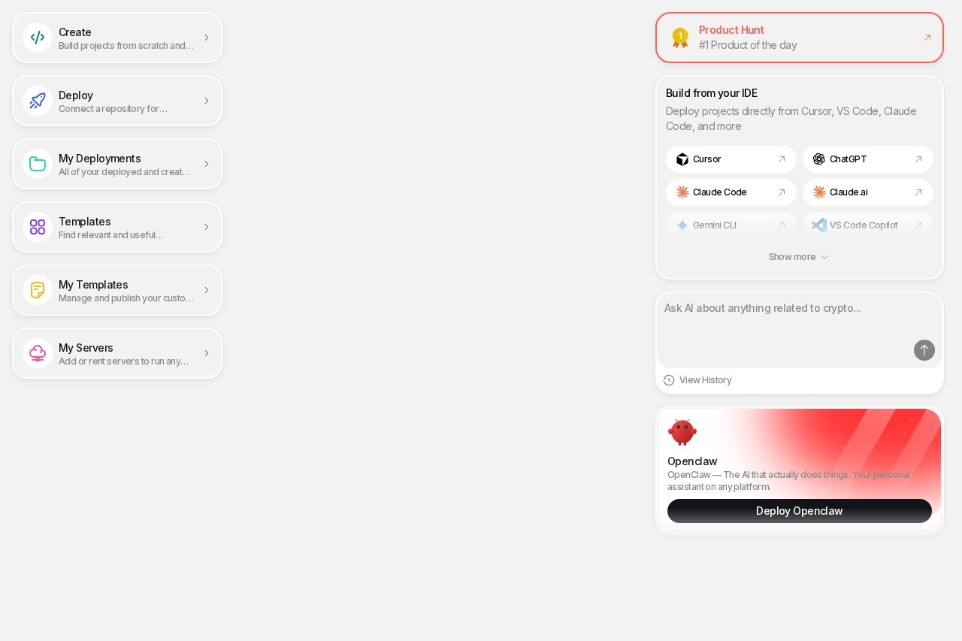Viewport: 962px width, 641px height.
Task: Open the ChatGPT integration link
Action: (868, 159)
